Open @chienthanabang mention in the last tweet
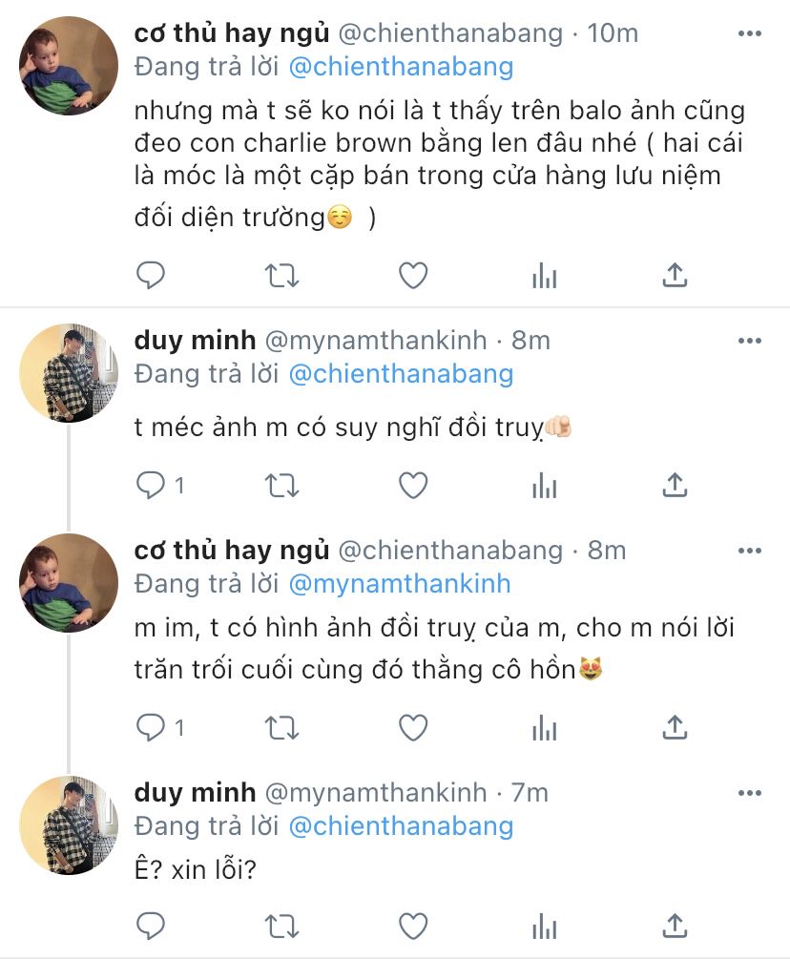790x959 pixels. click(401, 825)
